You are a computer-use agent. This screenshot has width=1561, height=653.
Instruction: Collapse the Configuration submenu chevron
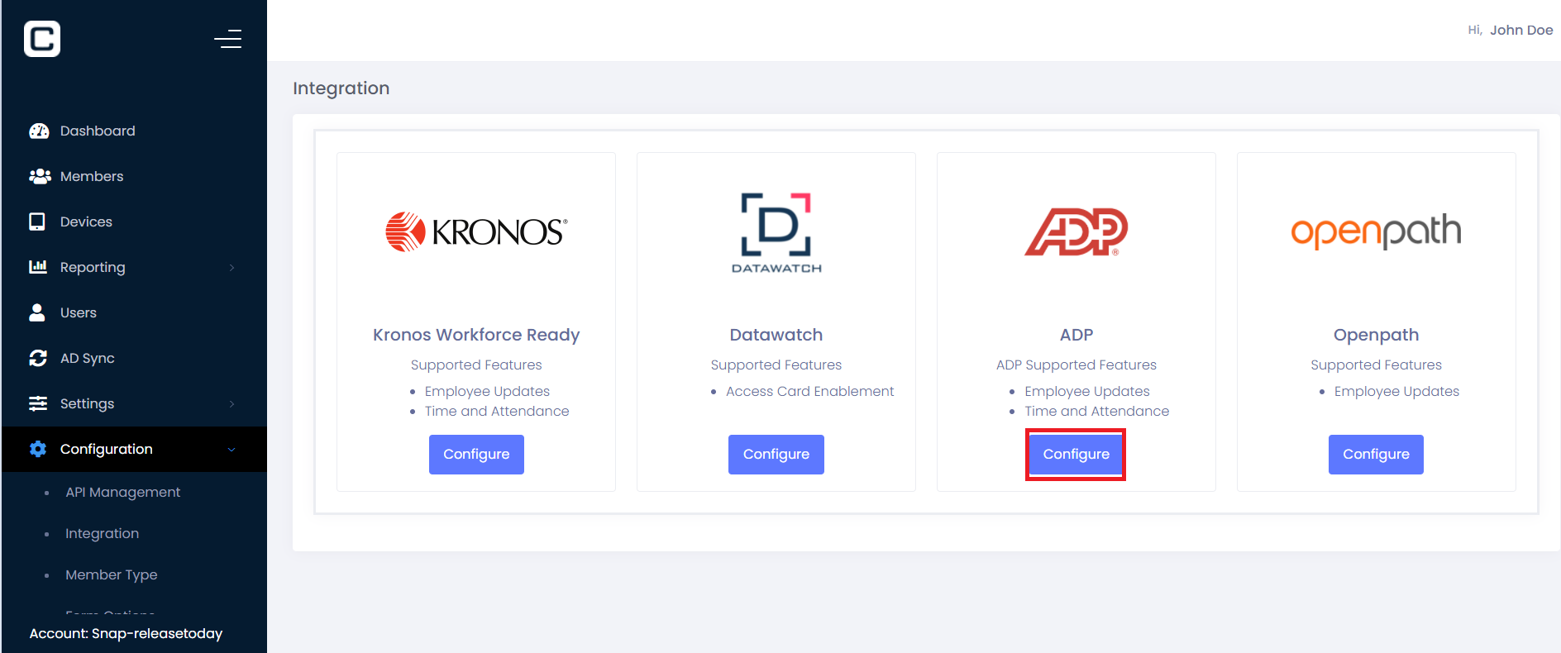click(x=232, y=450)
